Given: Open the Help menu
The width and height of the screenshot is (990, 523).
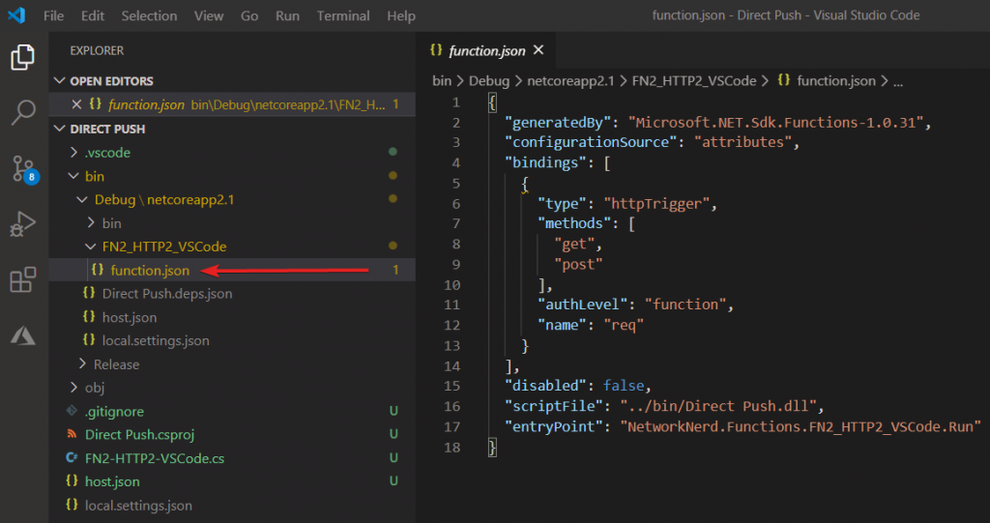Looking at the screenshot, I should pyautogui.click(x=401, y=15).
